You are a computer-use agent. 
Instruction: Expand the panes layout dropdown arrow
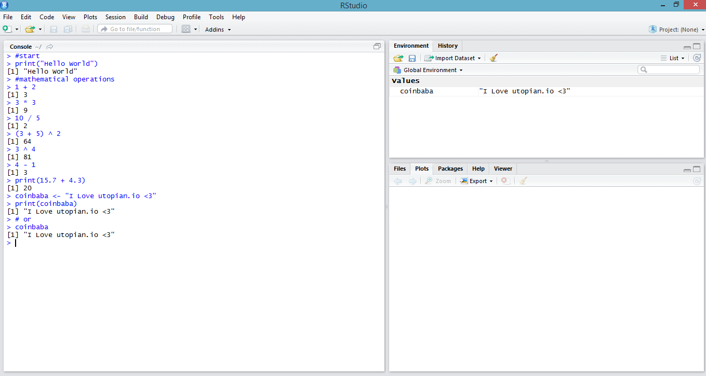tap(196, 30)
